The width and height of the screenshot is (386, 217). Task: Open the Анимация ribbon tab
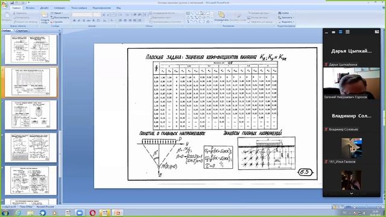(x=60, y=8)
